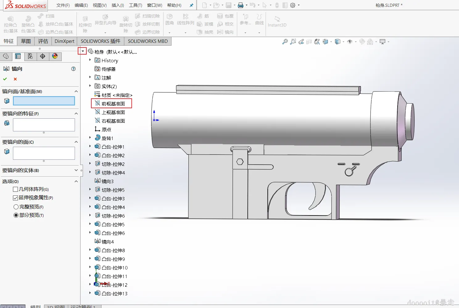Click the zoom to fit magnifier icon

click(285, 42)
